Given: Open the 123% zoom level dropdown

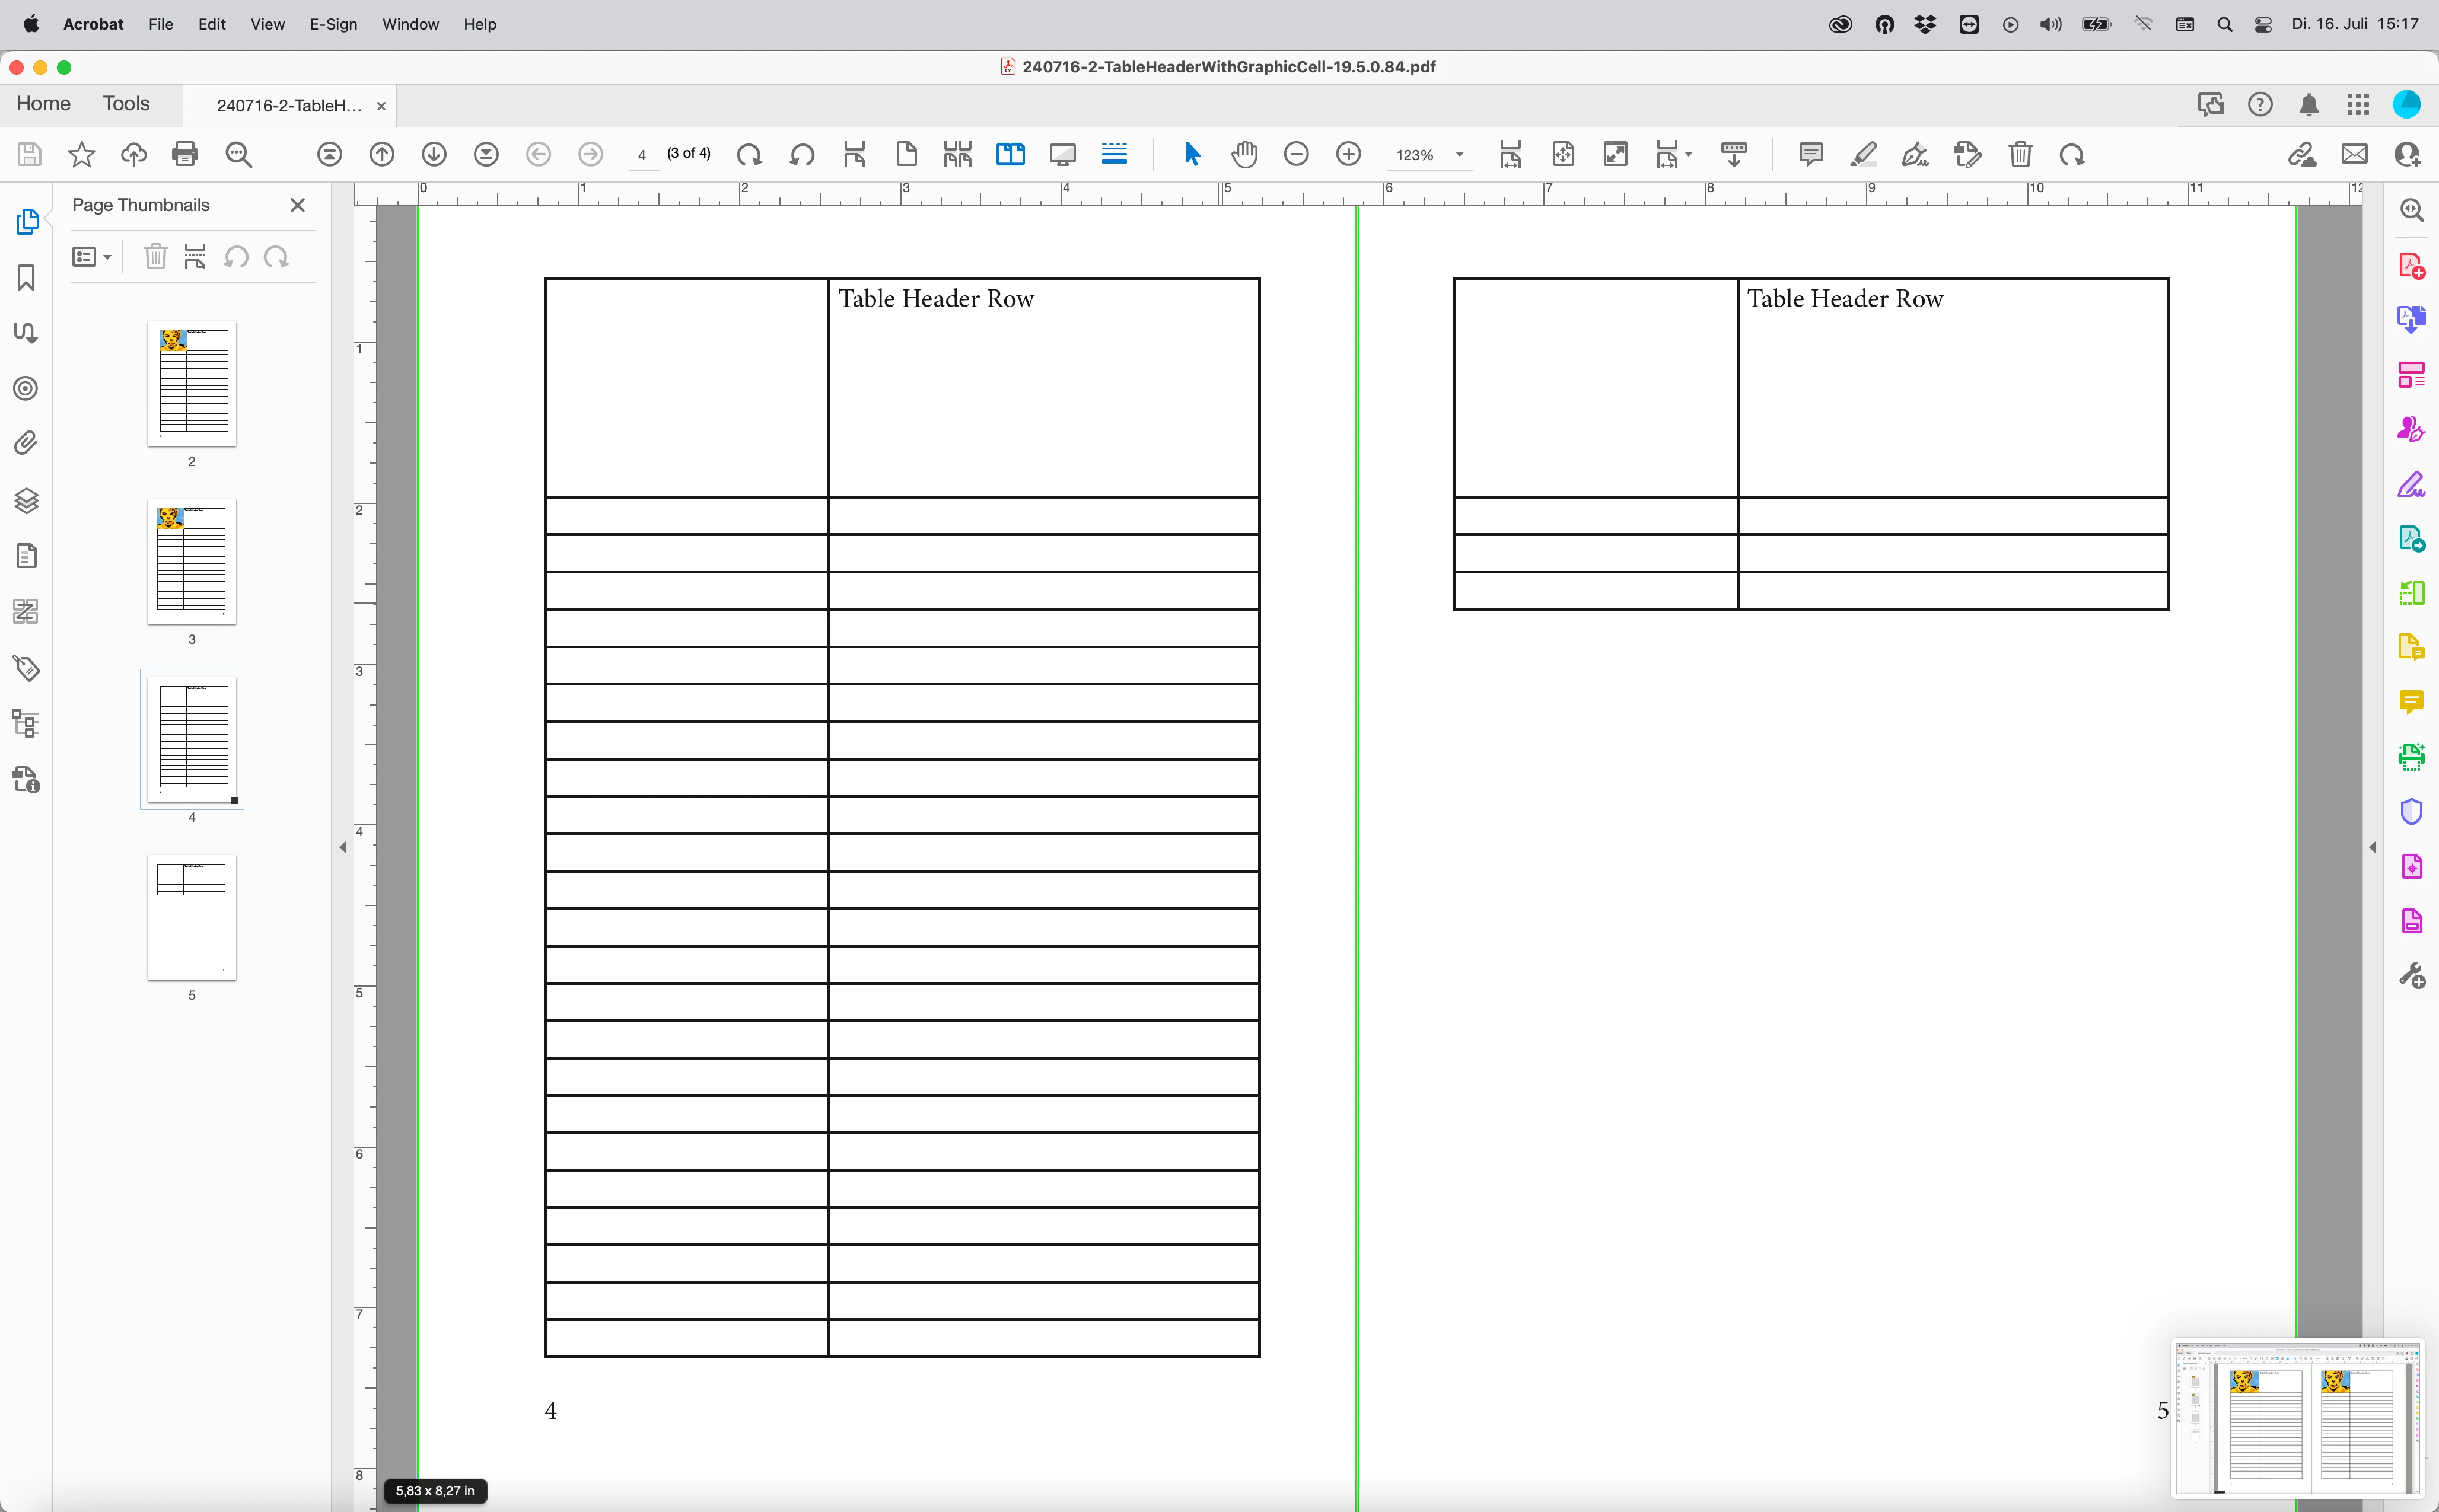Looking at the screenshot, I should coord(1460,155).
